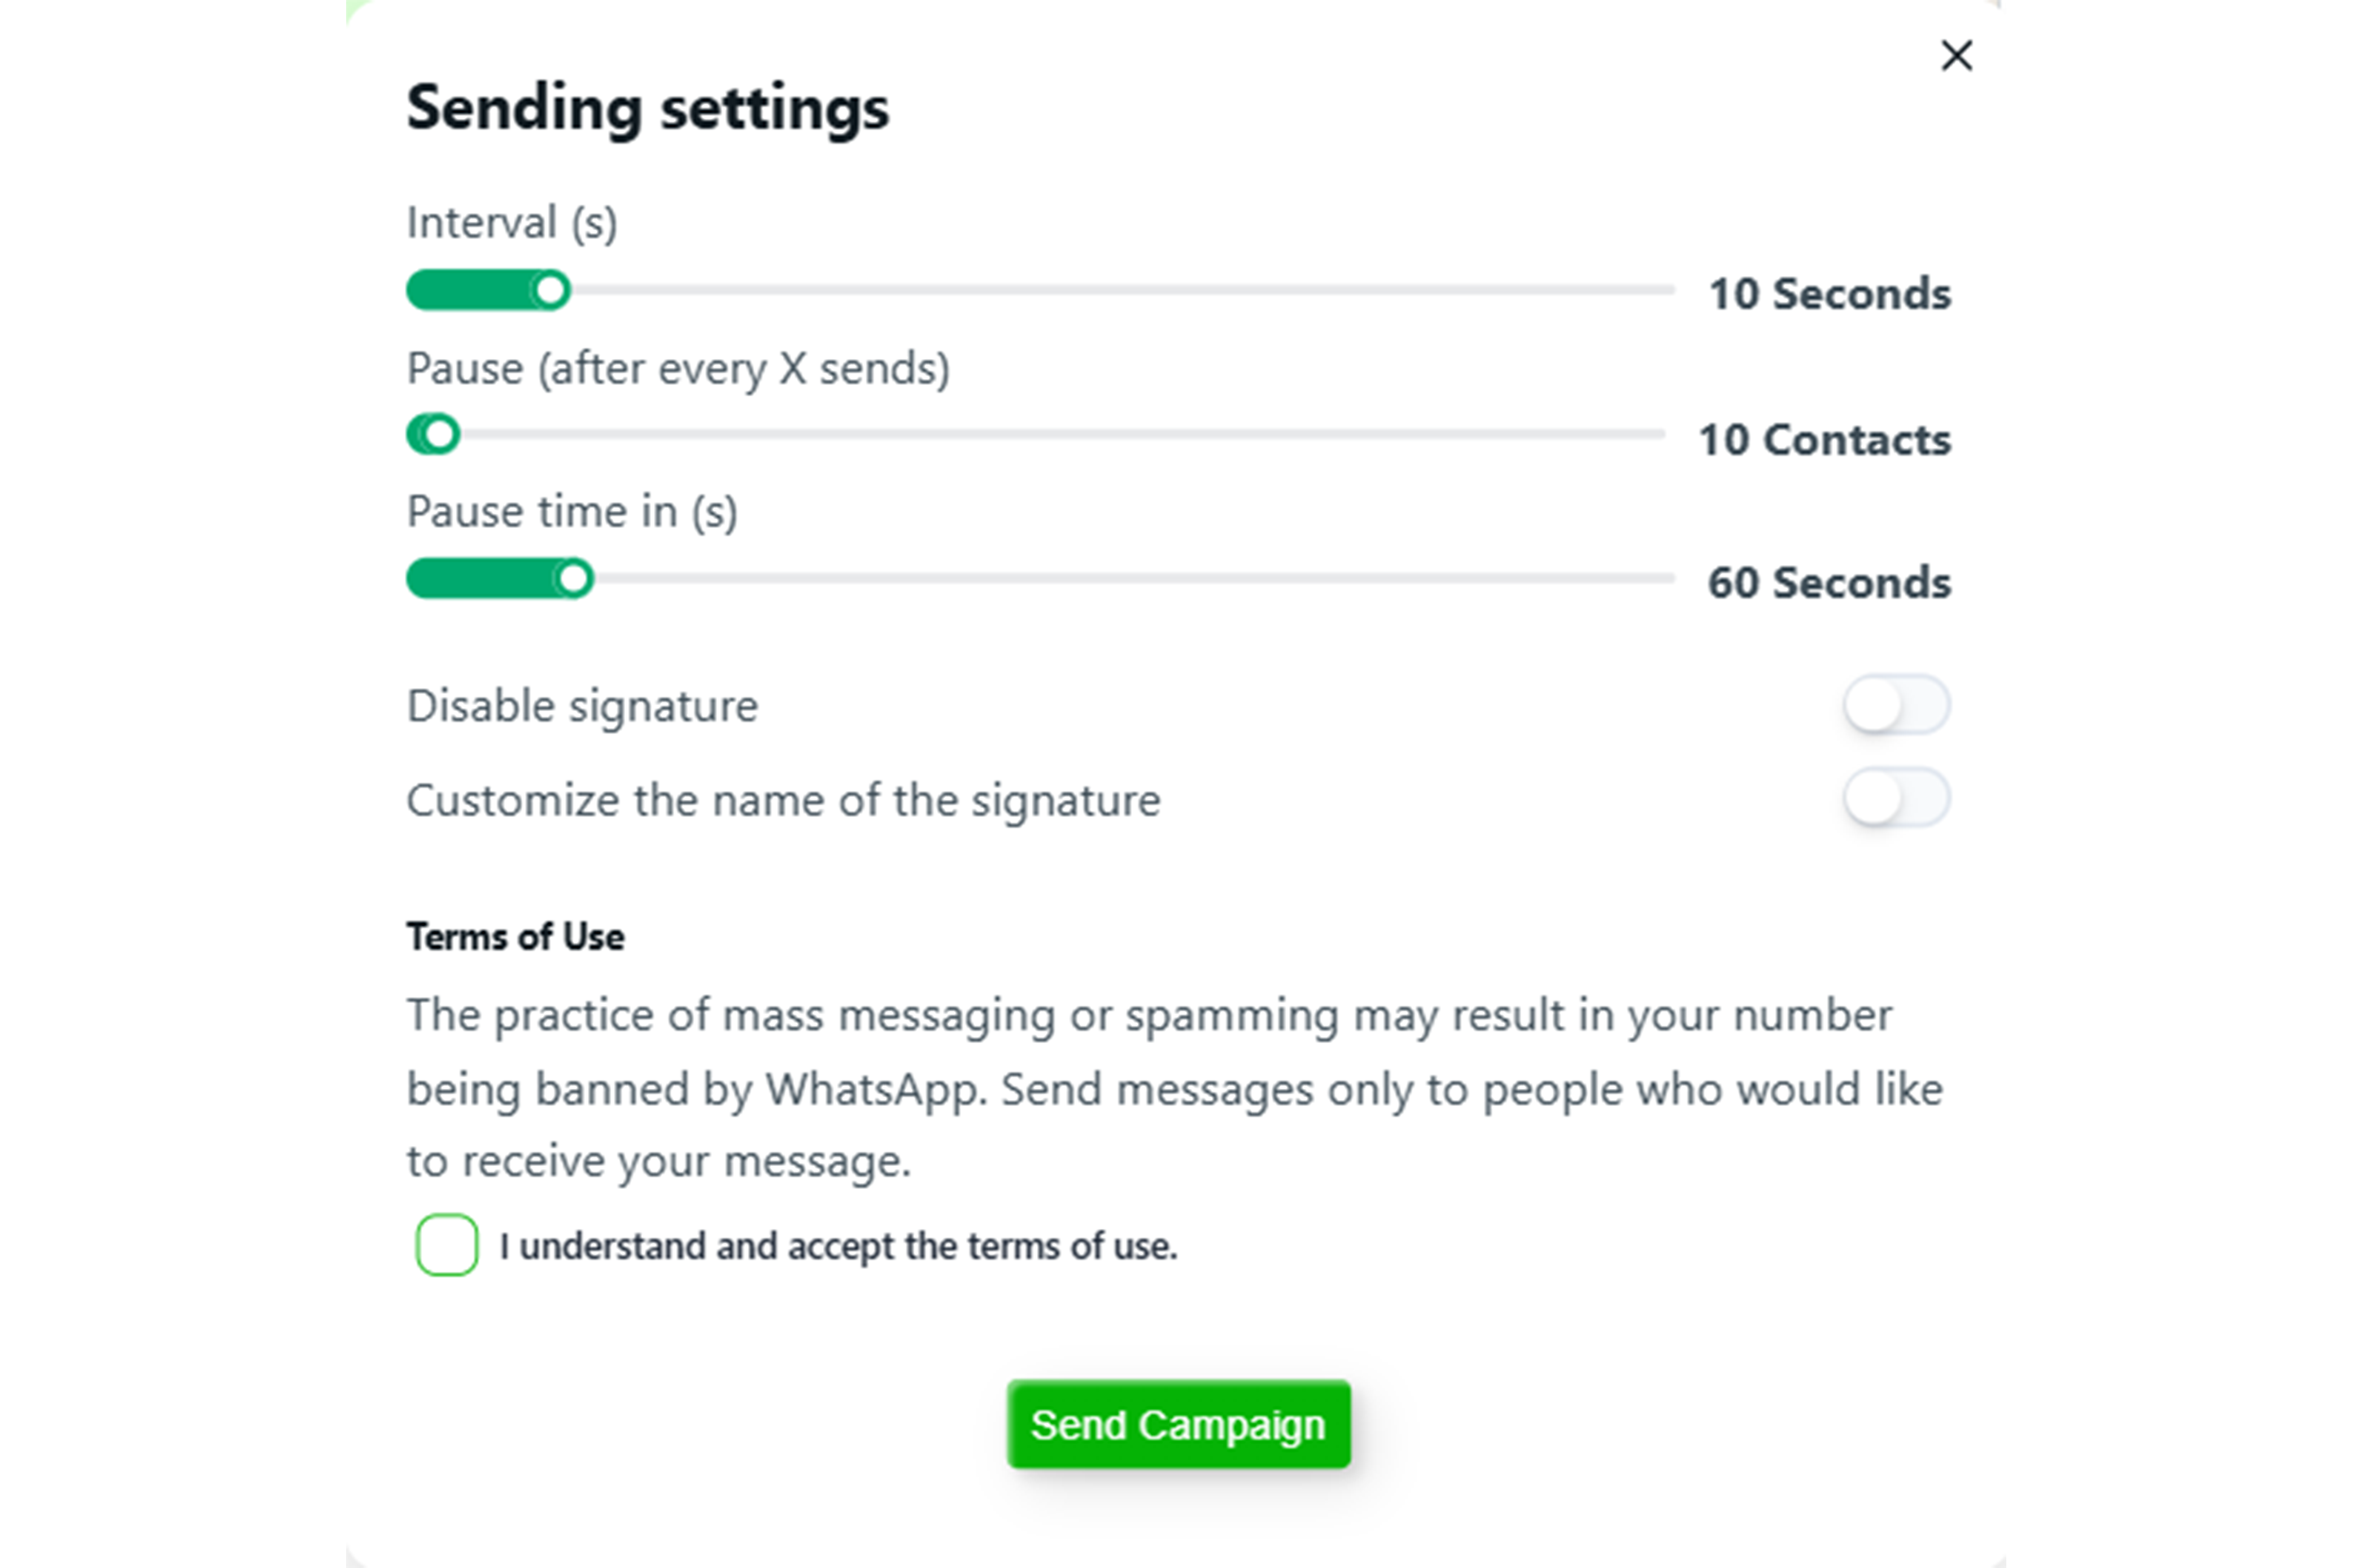Viewport: 2353px width, 1568px height.
Task: Click the 'Pause time in (s)' label
Action: tap(571, 512)
